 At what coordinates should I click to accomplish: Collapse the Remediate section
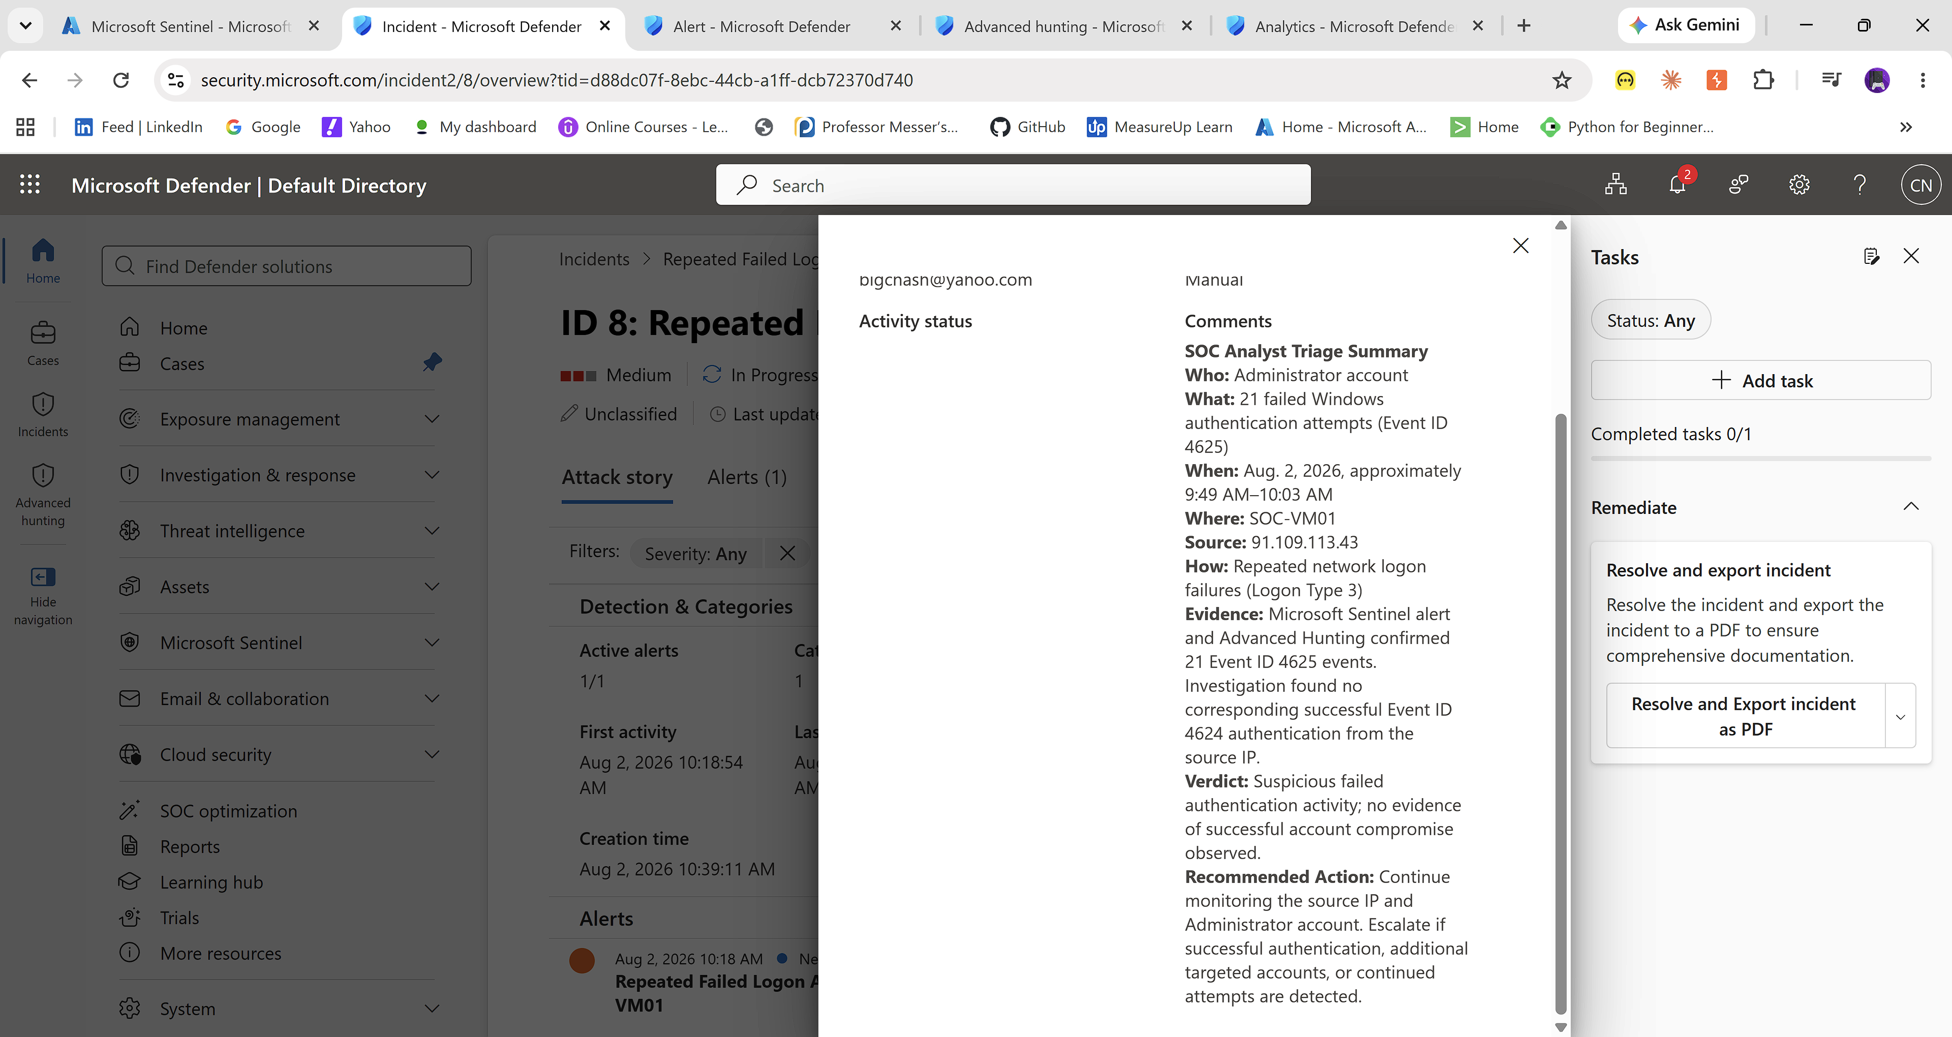[1910, 507]
